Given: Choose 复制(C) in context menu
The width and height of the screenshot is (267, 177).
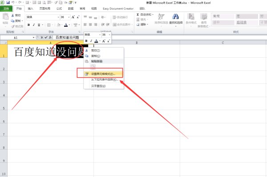Looking at the screenshot, I should tap(103, 56).
